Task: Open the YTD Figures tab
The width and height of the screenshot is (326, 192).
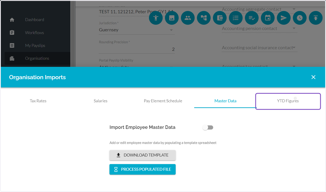Action: (288, 101)
